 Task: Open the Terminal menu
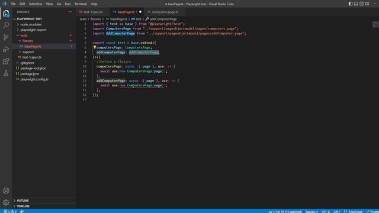click(81, 4)
